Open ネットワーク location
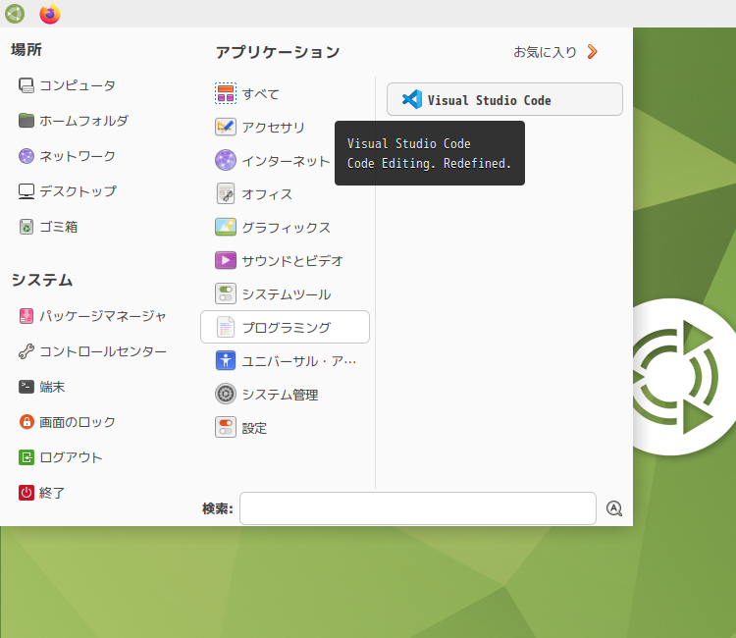Screen dimensions: 736x638 pos(67,156)
